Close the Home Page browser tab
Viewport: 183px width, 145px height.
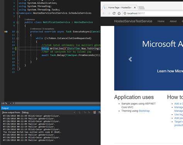[135, 8]
